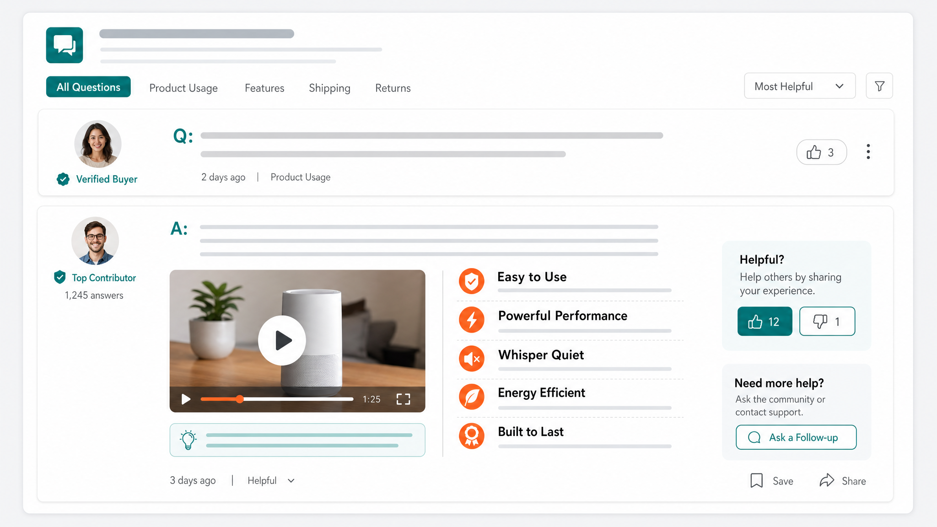The image size is (937, 527).
Task: Click the teal tip callout box
Action: pos(297,440)
